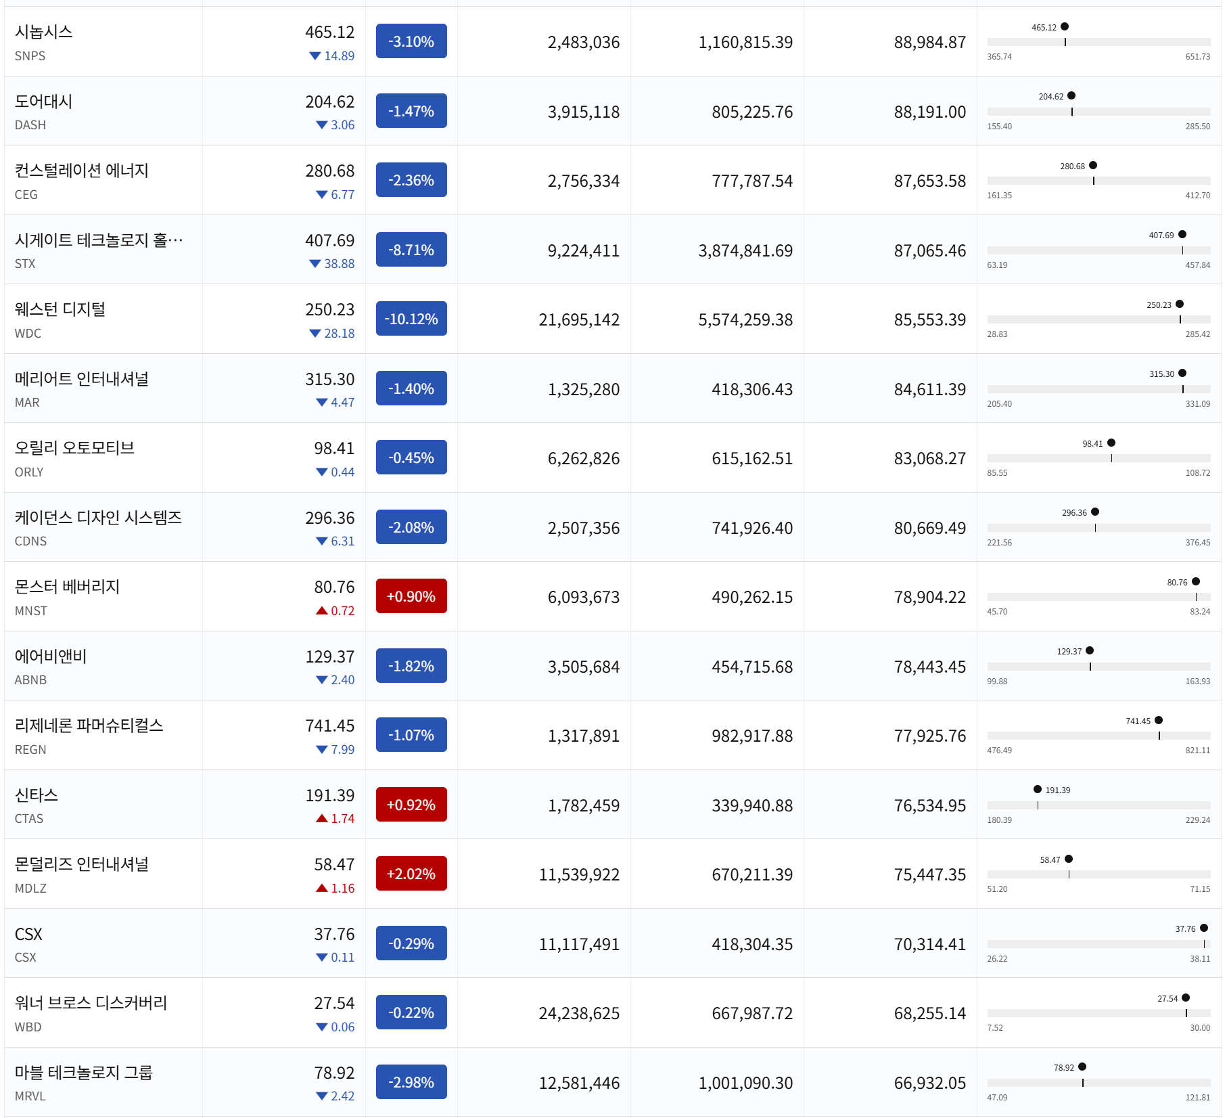Click the -10.12% badge for WDC
1227x1118 pixels.
411,319
